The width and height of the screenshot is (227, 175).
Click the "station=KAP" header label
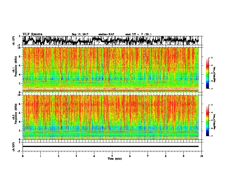click(106, 34)
